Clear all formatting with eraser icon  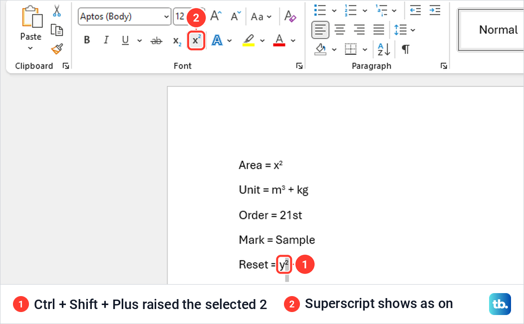click(x=290, y=16)
